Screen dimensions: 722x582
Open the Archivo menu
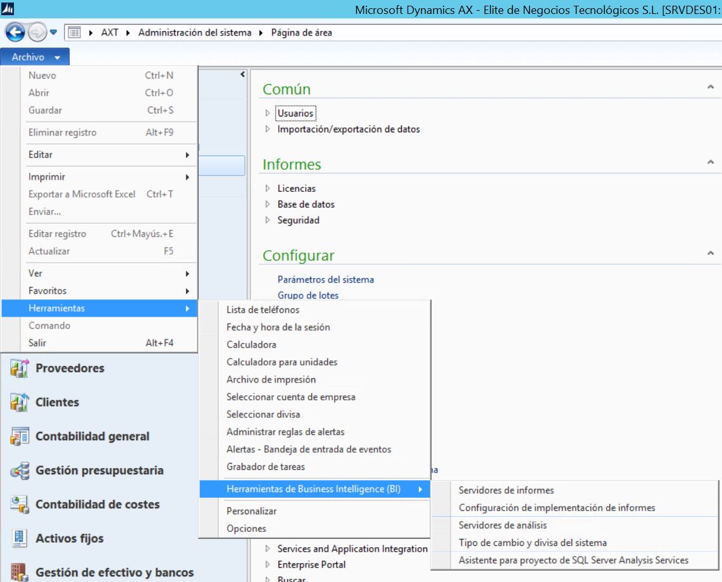point(35,57)
